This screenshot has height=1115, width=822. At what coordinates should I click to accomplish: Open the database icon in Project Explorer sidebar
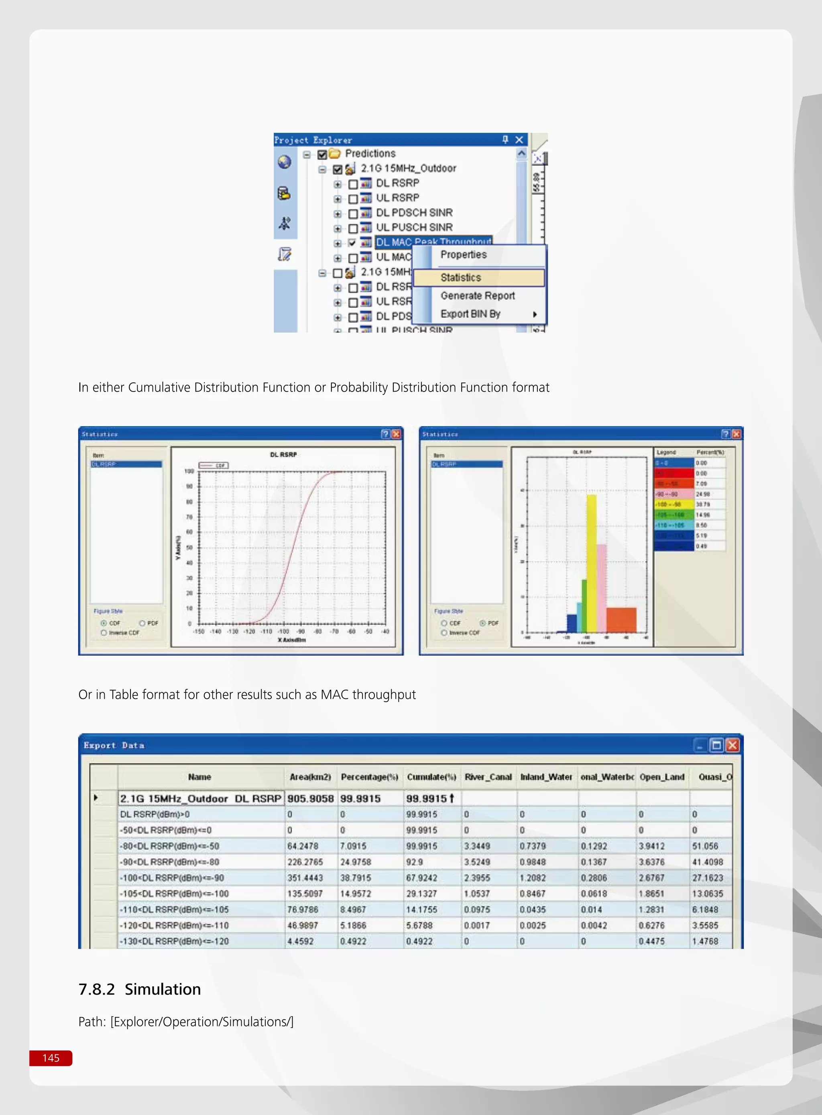point(284,193)
